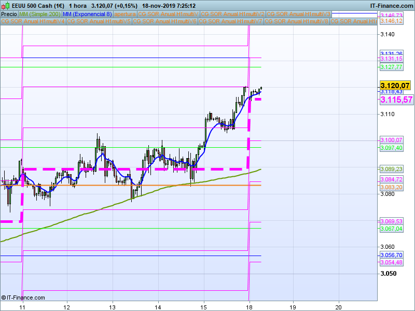Select CG SOR Anual H1multiV3 indicator label

298,14
